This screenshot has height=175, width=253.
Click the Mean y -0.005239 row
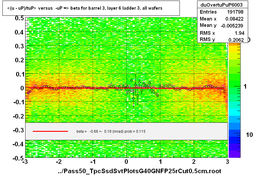click(221, 25)
